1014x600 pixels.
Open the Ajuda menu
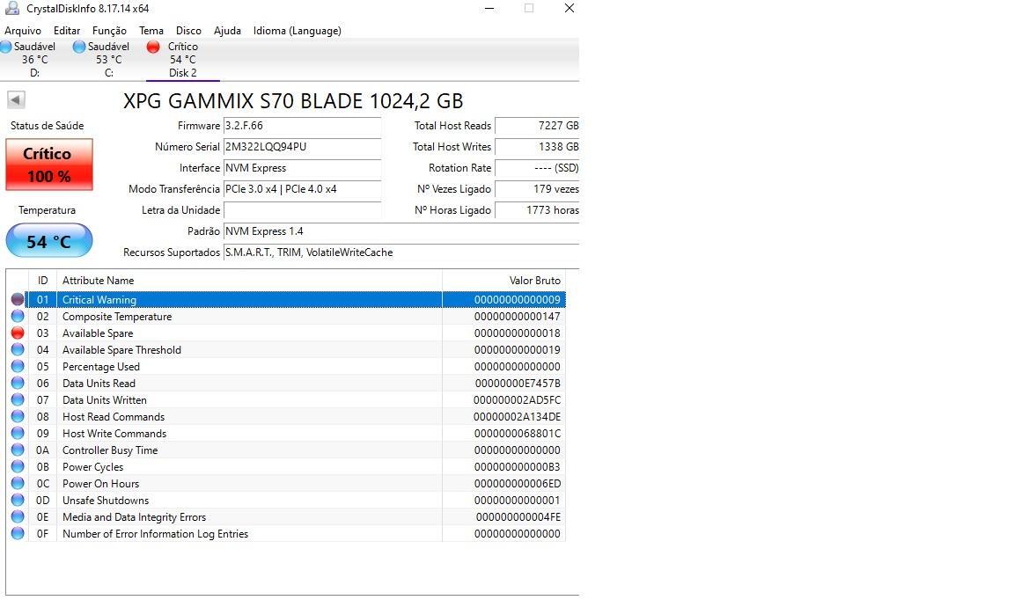[x=227, y=31]
